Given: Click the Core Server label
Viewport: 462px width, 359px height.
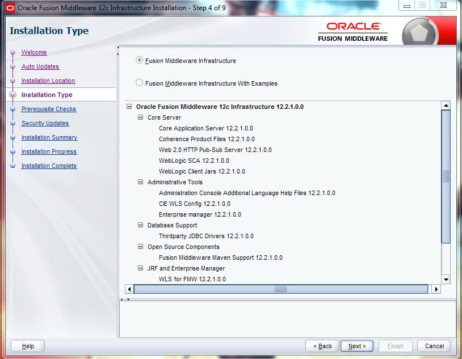Looking at the screenshot, I should pyautogui.click(x=164, y=117).
